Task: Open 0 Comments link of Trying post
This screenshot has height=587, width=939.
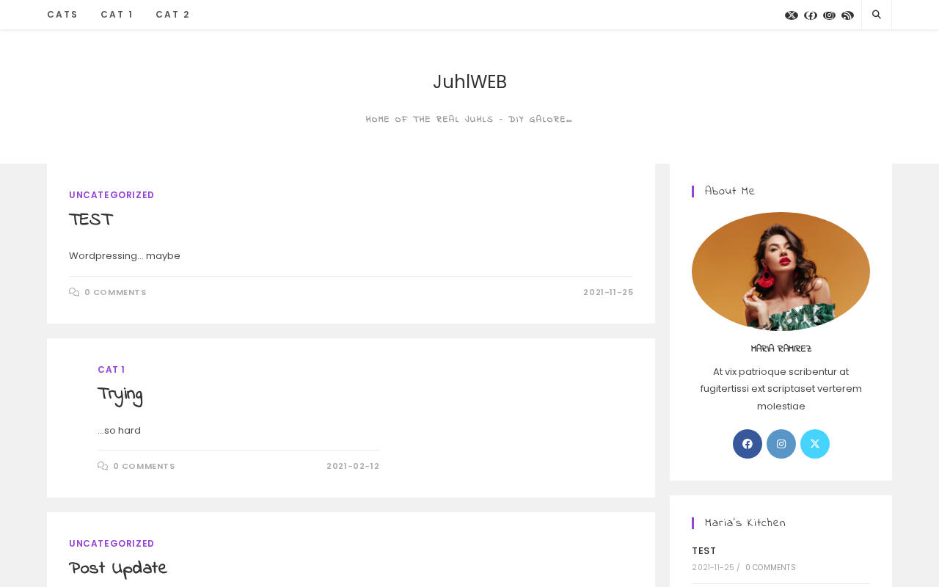Action: (144, 466)
